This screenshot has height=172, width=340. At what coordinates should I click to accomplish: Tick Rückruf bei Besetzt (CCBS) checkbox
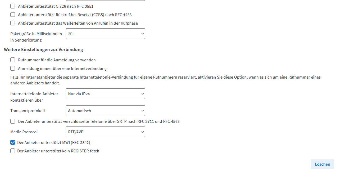(x=13, y=15)
